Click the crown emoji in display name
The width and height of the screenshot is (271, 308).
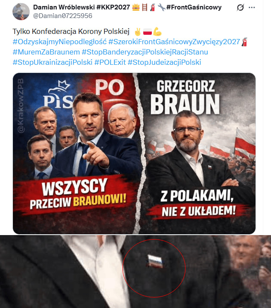click(136, 7)
